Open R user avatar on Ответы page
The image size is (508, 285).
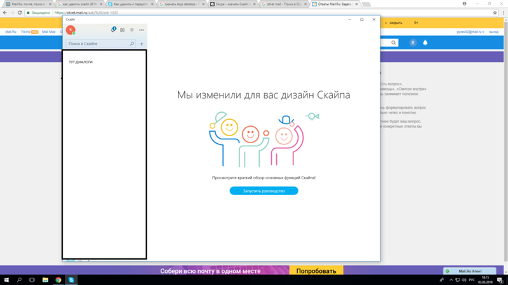coord(413,42)
